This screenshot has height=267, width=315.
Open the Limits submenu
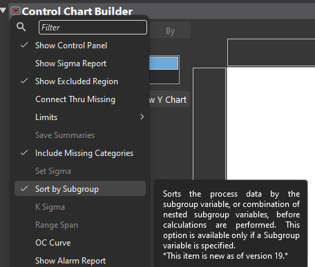[x=80, y=117]
